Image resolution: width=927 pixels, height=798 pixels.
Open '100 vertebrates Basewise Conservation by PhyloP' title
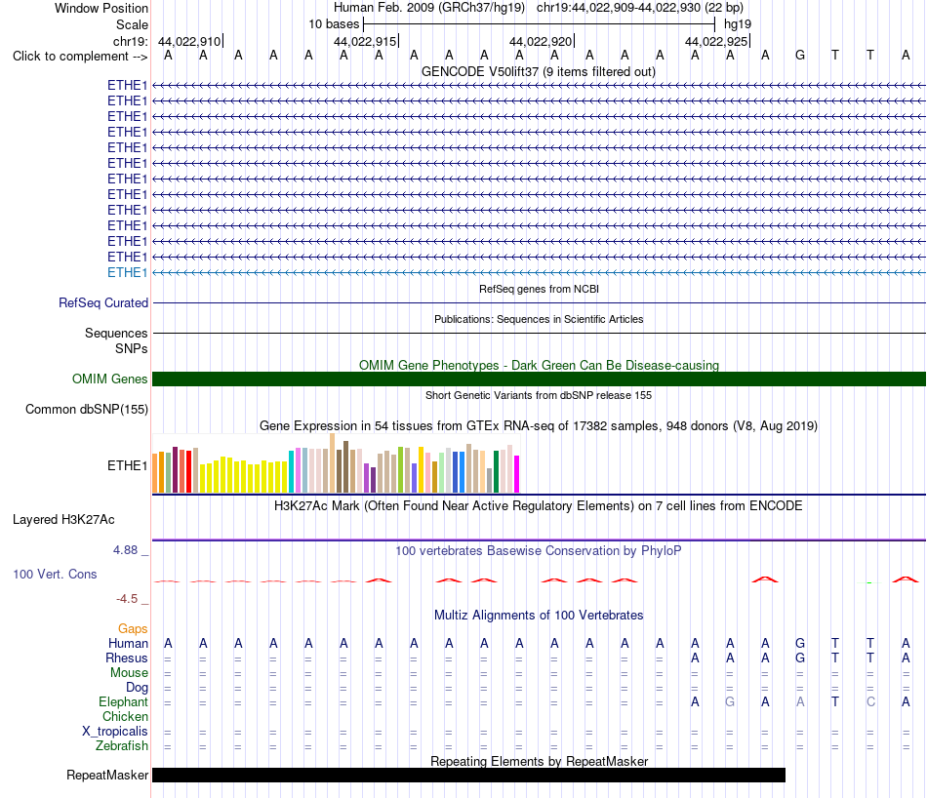pos(538,551)
